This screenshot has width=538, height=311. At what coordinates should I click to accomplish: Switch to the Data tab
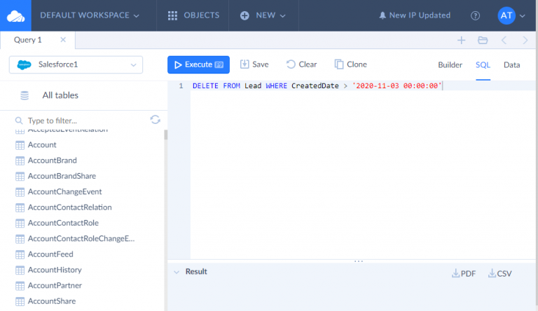[x=511, y=64]
